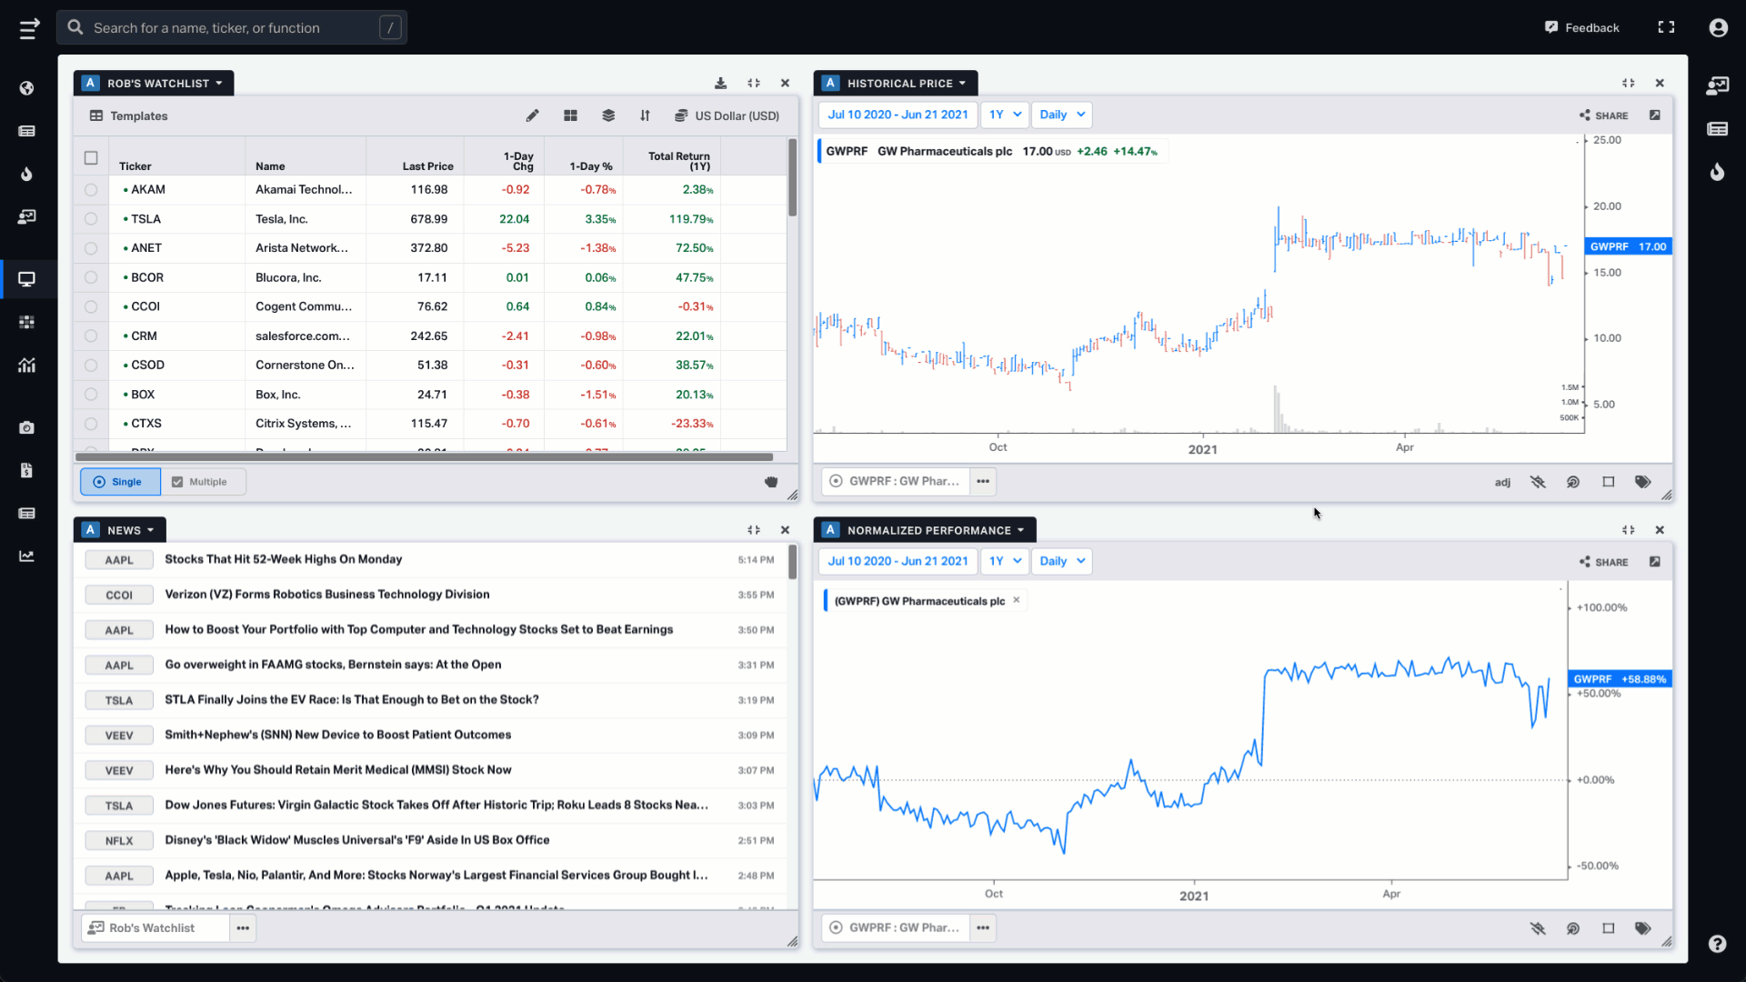This screenshot has height=982, width=1746.
Task: Click the News panel vertical scrollbar
Action: click(x=792, y=562)
